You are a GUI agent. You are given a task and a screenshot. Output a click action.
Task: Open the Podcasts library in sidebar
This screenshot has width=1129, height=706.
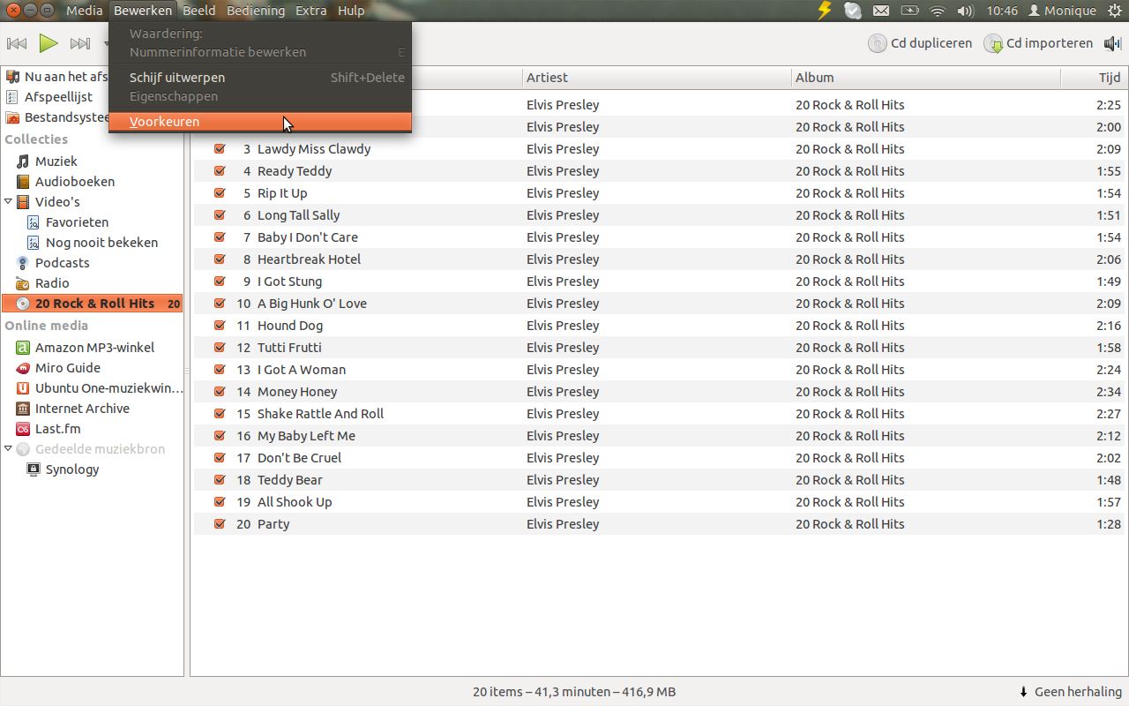62,263
